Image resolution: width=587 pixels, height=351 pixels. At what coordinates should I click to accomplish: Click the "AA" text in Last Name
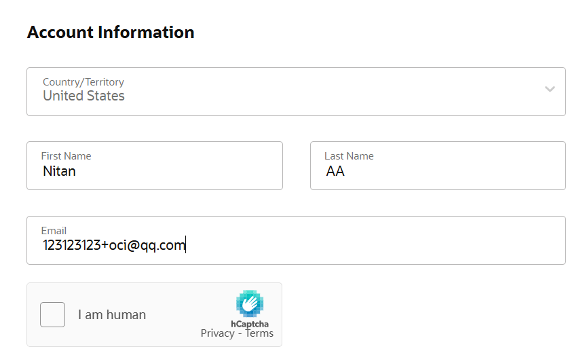(335, 171)
